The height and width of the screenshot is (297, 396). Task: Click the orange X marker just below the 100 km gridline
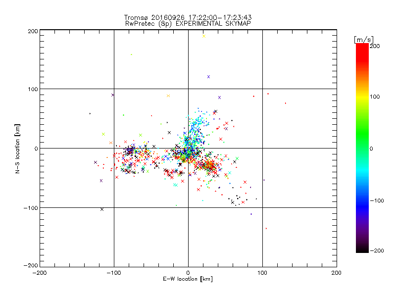click(x=168, y=96)
